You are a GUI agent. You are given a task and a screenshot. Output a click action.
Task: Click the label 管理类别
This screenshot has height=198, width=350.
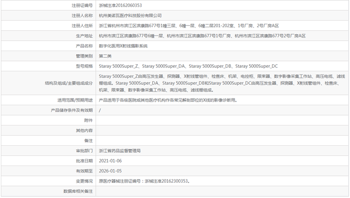(x=84, y=56)
